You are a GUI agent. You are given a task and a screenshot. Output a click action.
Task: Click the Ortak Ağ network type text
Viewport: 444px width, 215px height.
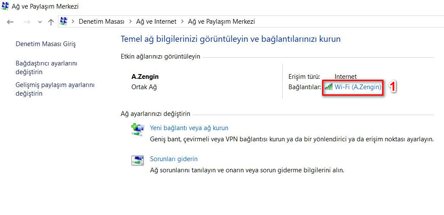[x=144, y=87]
